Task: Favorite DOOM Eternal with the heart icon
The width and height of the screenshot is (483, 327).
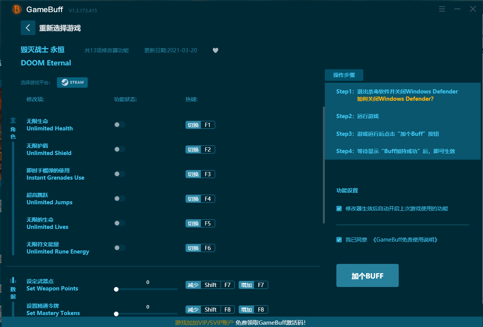Action: click(216, 50)
